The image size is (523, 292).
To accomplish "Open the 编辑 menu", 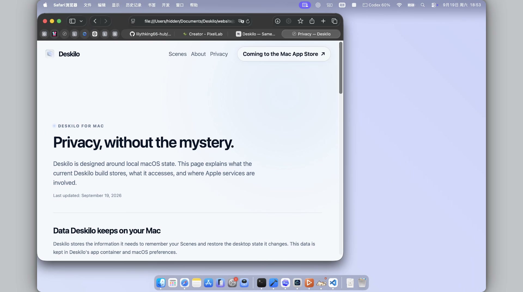I will tap(102, 5).
